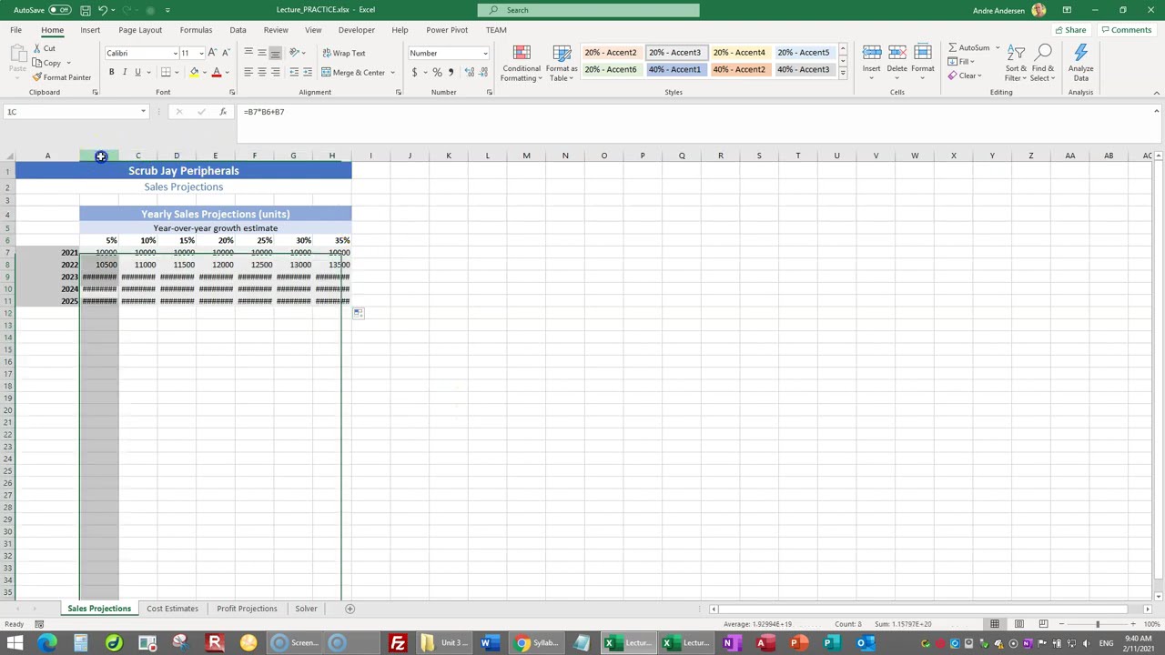
Task: Open the File menu
Action: (x=16, y=30)
